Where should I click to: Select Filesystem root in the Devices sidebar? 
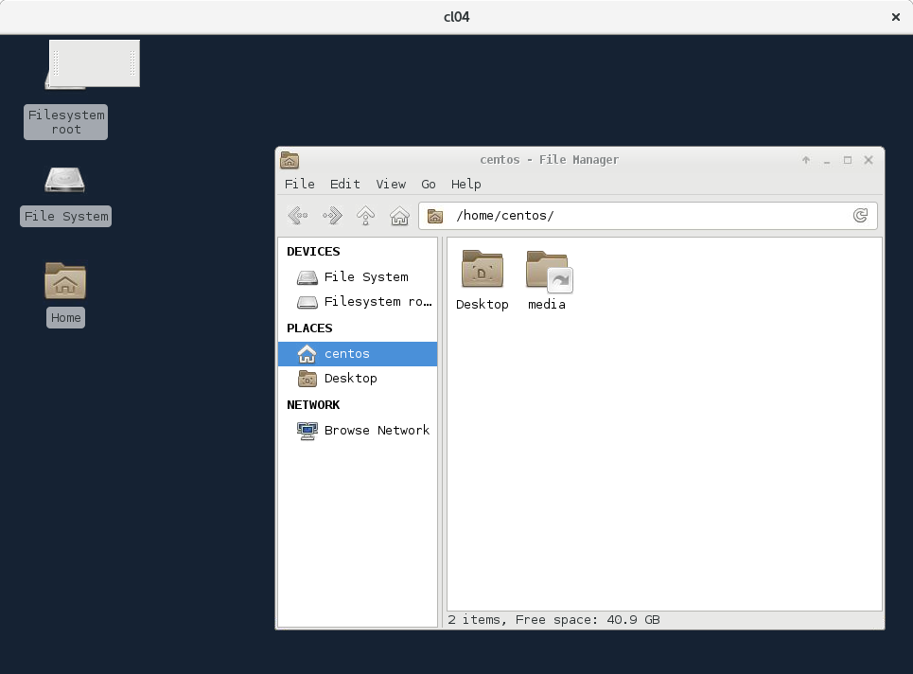click(358, 302)
